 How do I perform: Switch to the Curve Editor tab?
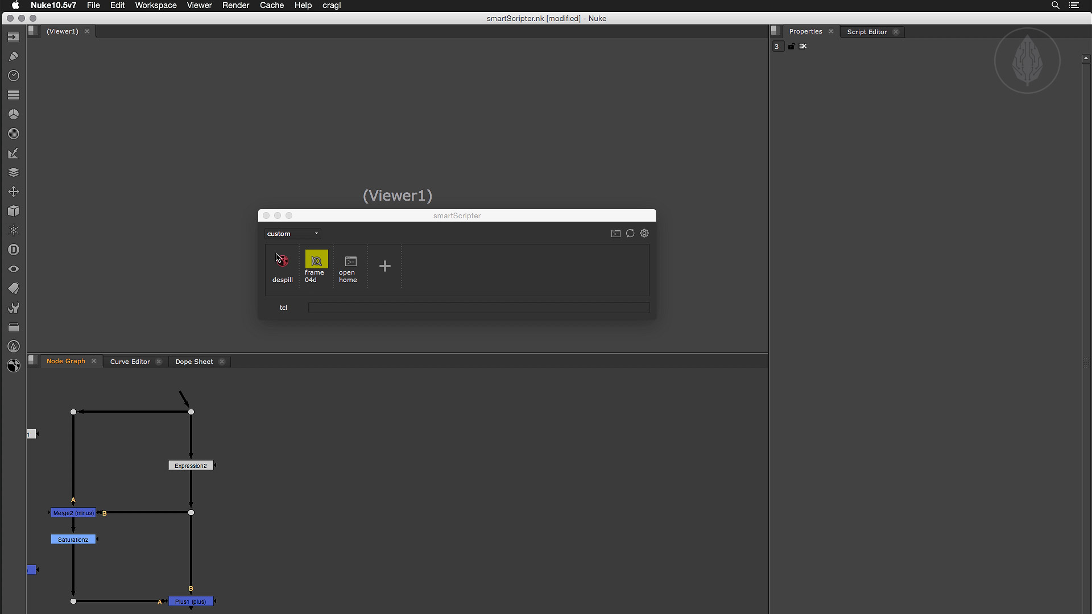130,362
